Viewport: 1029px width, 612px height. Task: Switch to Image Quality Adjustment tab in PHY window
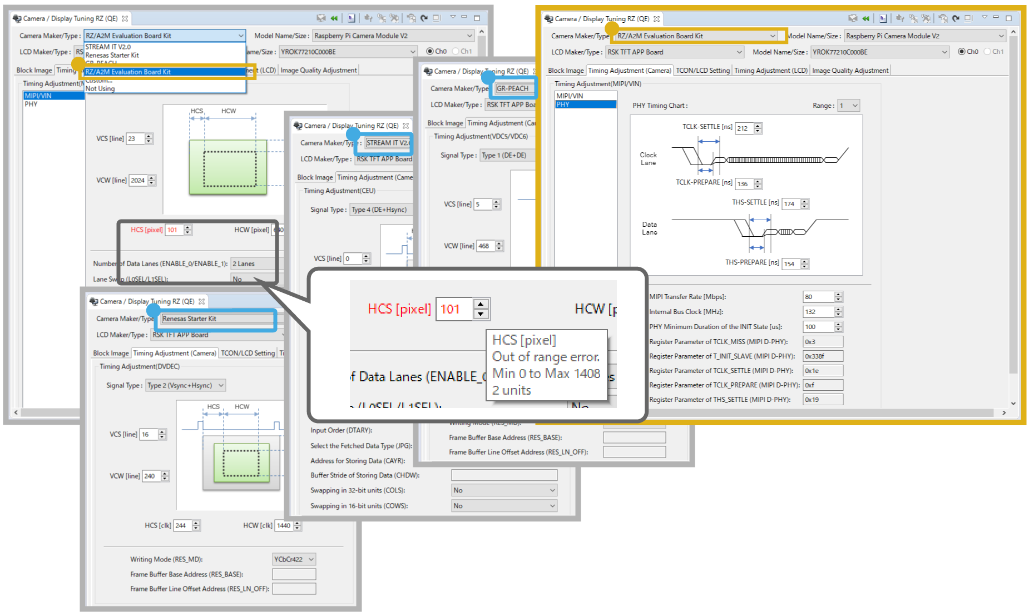click(x=850, y=71)
